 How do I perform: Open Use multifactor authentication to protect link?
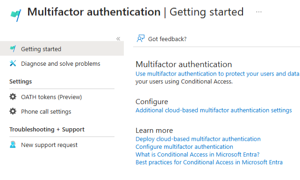[218, 74]
